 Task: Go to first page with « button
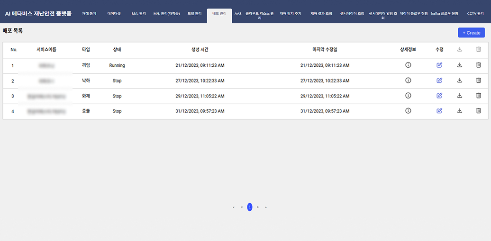[234, 207]
